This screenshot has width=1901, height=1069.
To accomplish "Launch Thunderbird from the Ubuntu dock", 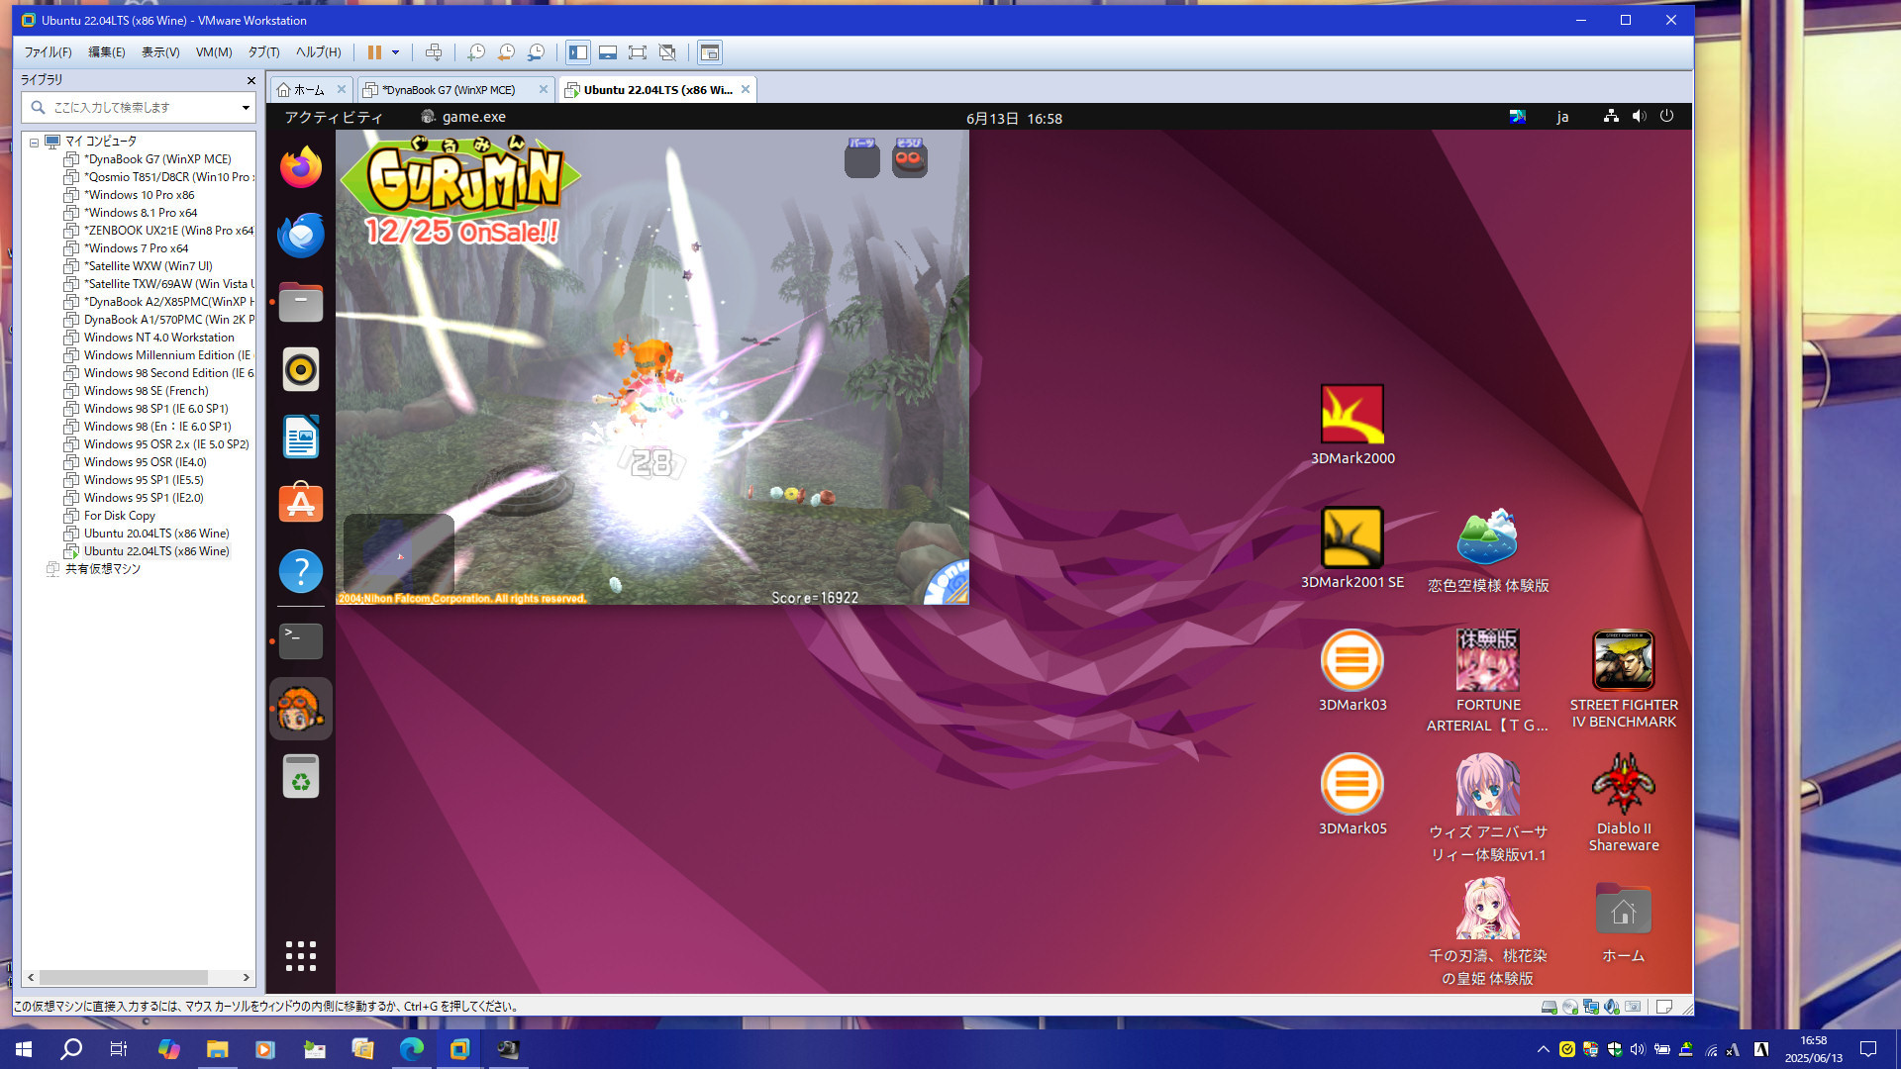I will (301, 235).
